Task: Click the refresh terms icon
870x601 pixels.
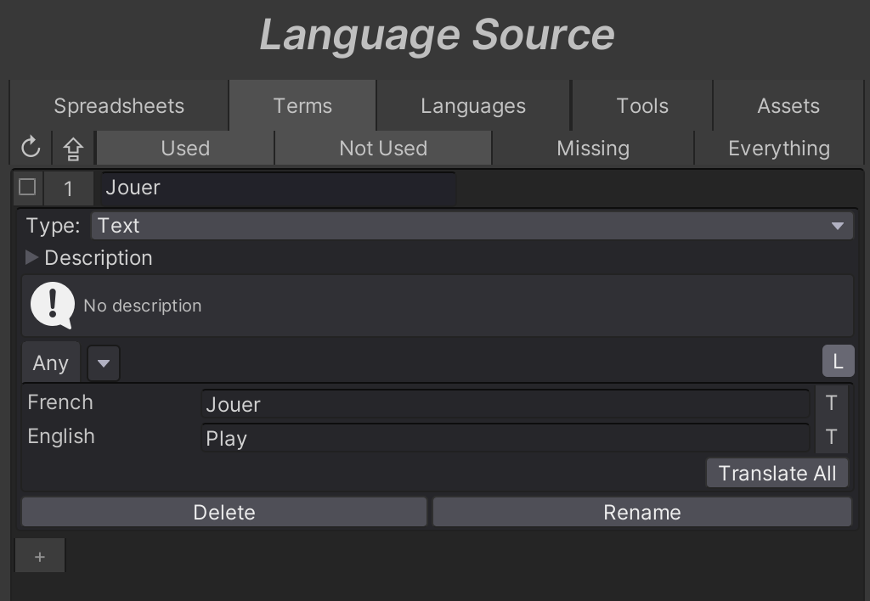Action: click(31, 148)
